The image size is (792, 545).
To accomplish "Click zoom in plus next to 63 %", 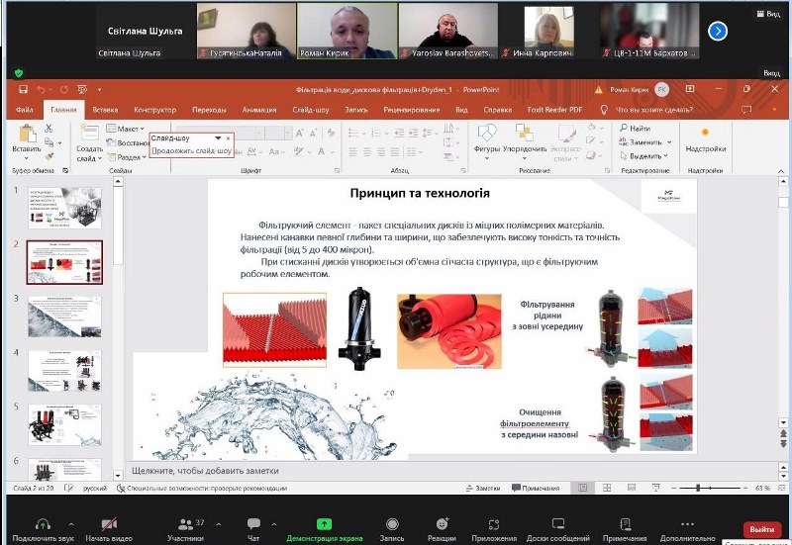I will [x=745, y=488].
